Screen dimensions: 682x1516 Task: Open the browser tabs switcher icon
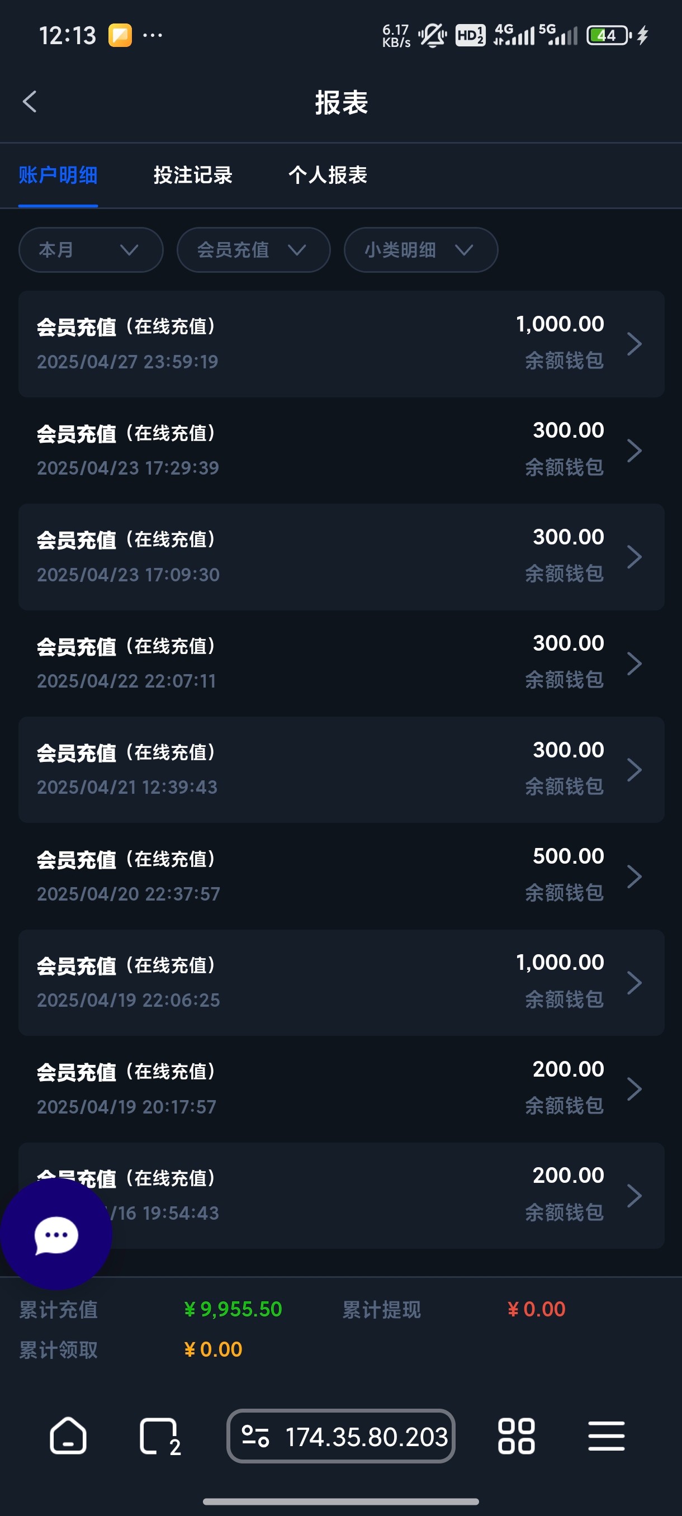(x=159, y=1436)
